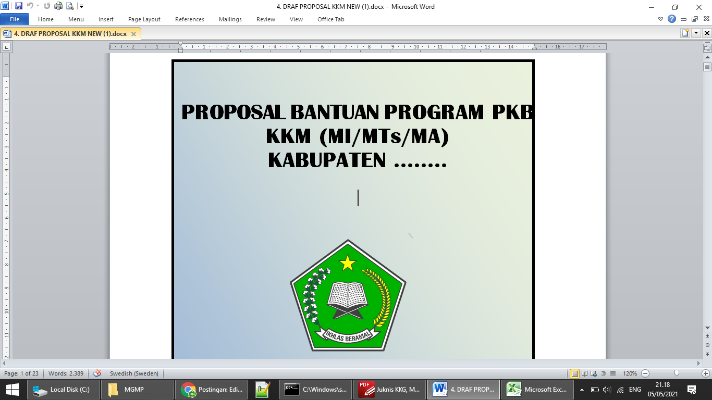Click the Select Browse Object button

point(707,345)
